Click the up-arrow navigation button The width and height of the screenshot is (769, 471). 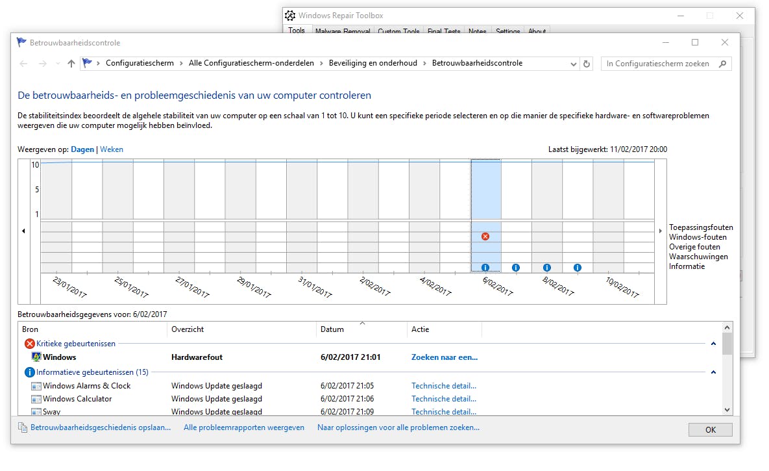pyautogui.click(x=71, y=64)
